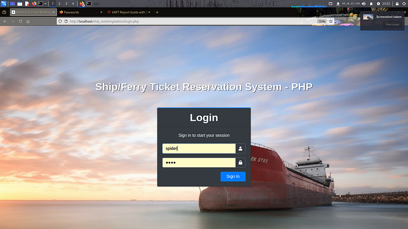Click the Screenshot taken notification thumbnail
Viewport: 408px width, 229px height.
pos(368,17)
